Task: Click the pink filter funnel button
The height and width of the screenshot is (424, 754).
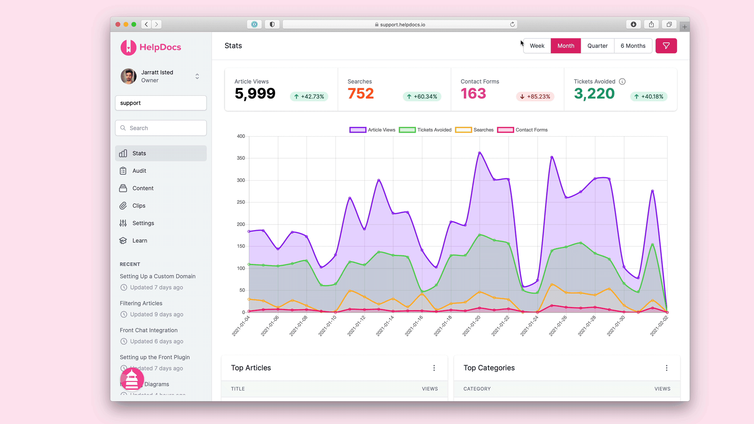Action: pos(666,46)
